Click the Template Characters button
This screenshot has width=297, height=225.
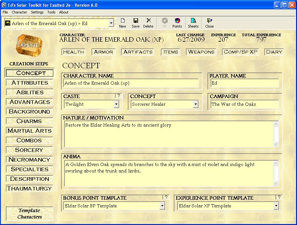[x=29, y=213]
